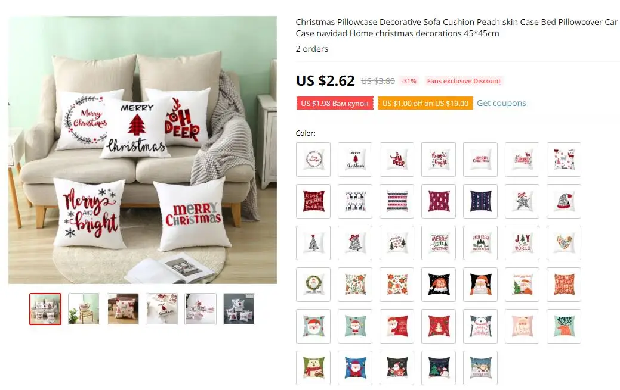Open the first sofa pillows thumbnail
Screen dimensions: 620x390
coord(45,309)
